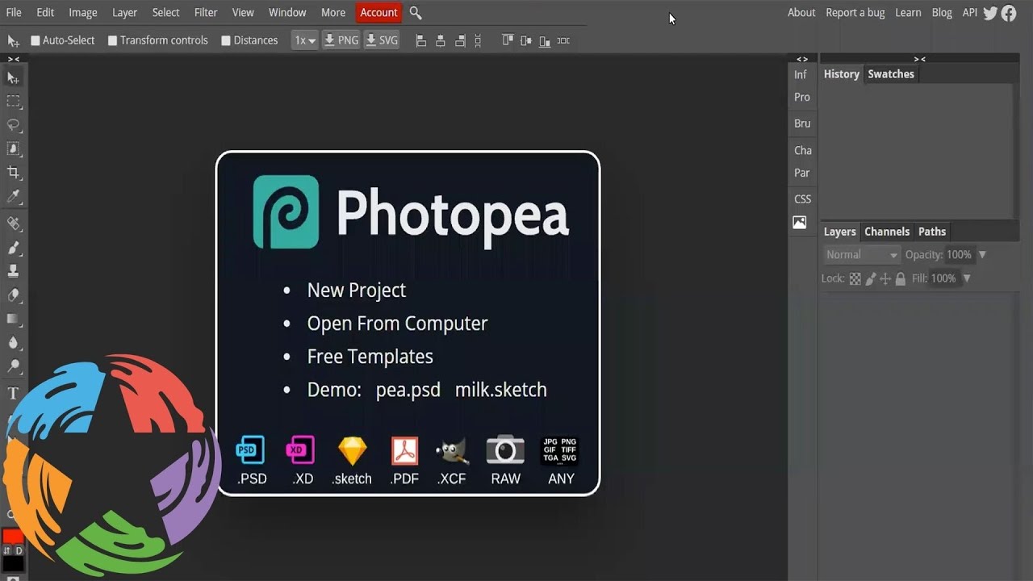Align bottom edges icon
The height and width of the screenshot is (581, 1033).
(x=545, y=40)
